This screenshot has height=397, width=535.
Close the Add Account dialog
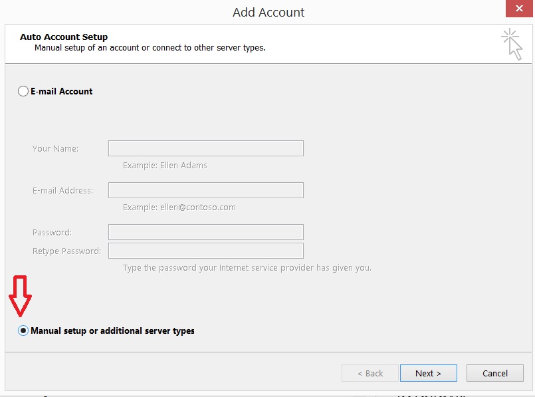coord(520,9)
